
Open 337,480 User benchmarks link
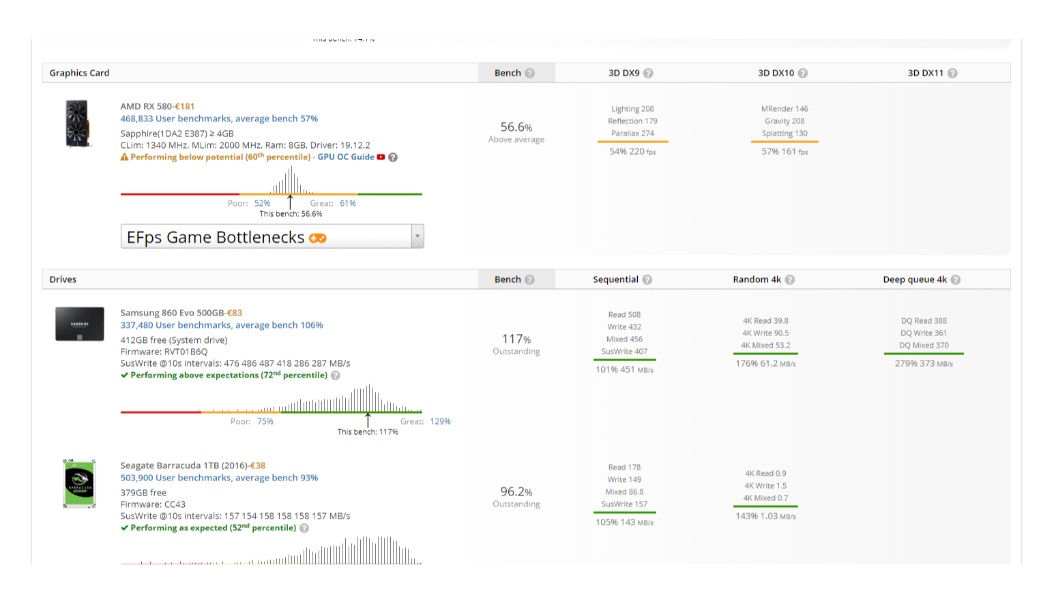click(222, 325)
